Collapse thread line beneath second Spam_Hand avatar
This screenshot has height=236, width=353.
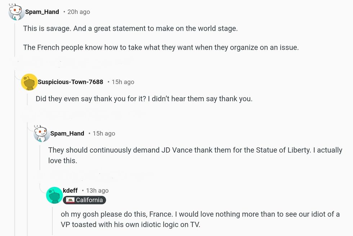click(40, 155)
